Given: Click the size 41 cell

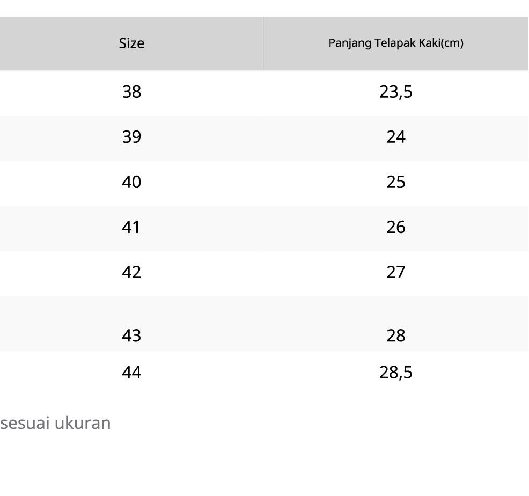Looking at the screenshot, I should click(x=131, y=227).
